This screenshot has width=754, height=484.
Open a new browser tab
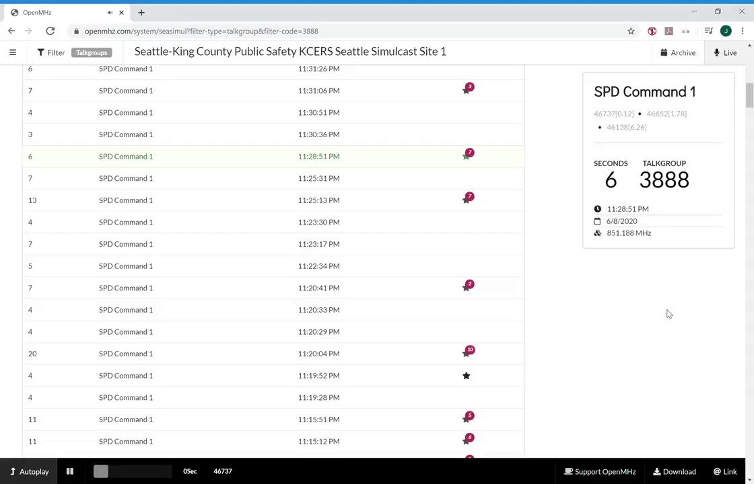(141, 13)
